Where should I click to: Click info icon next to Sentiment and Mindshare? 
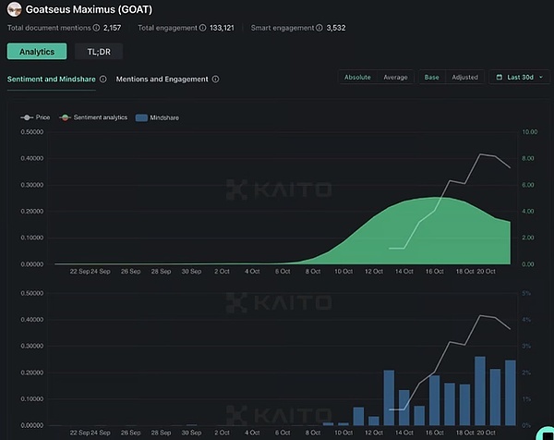(x=102, y=79)
